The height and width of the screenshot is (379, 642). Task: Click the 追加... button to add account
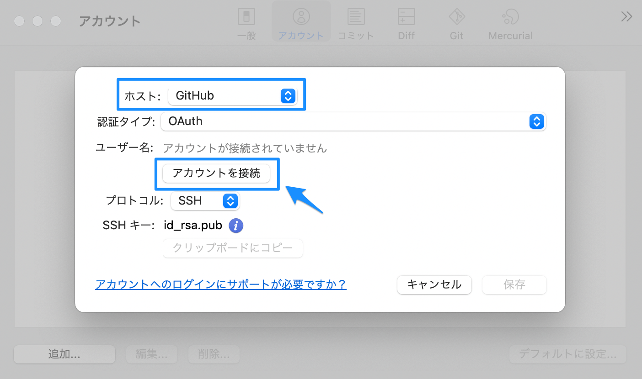click(64, 354)
